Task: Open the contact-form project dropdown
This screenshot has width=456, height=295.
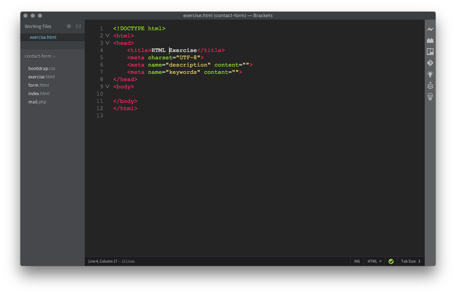Action: [40, 56]
